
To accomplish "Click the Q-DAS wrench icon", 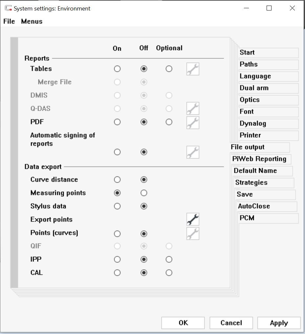I will point(193,108).
